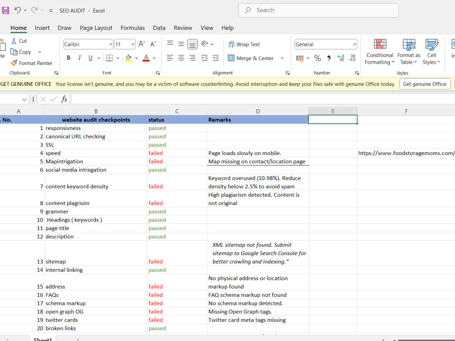The image size is (455, 341).
Task: Open the Borders dropdown arrow
Action: (x=117, y=58)
